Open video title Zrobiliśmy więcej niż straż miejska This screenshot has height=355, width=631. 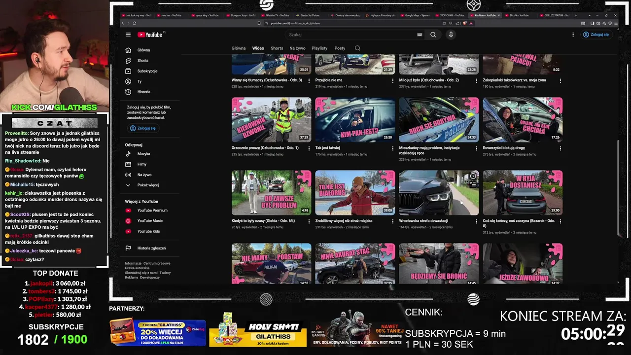click(344, 221)
